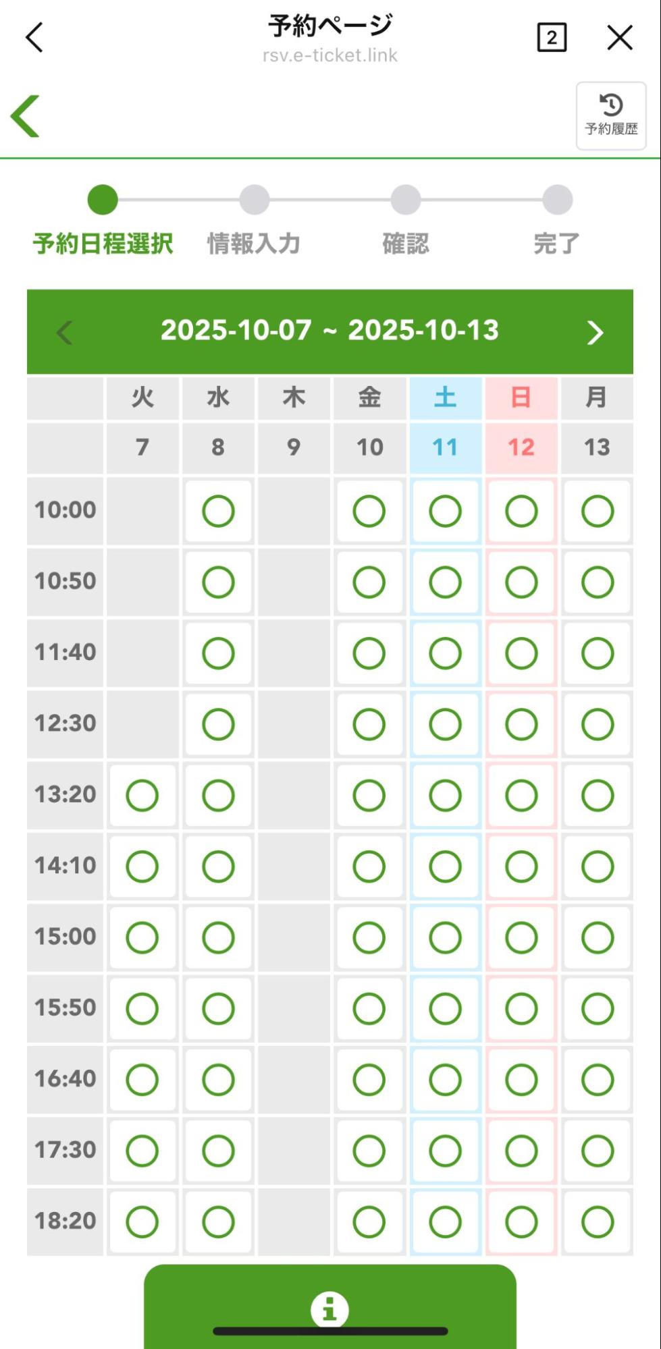The image size is (661, 1349).
Task: Tap the rsv.e-ticket.link address text
Action: click(x=329, y=55)
